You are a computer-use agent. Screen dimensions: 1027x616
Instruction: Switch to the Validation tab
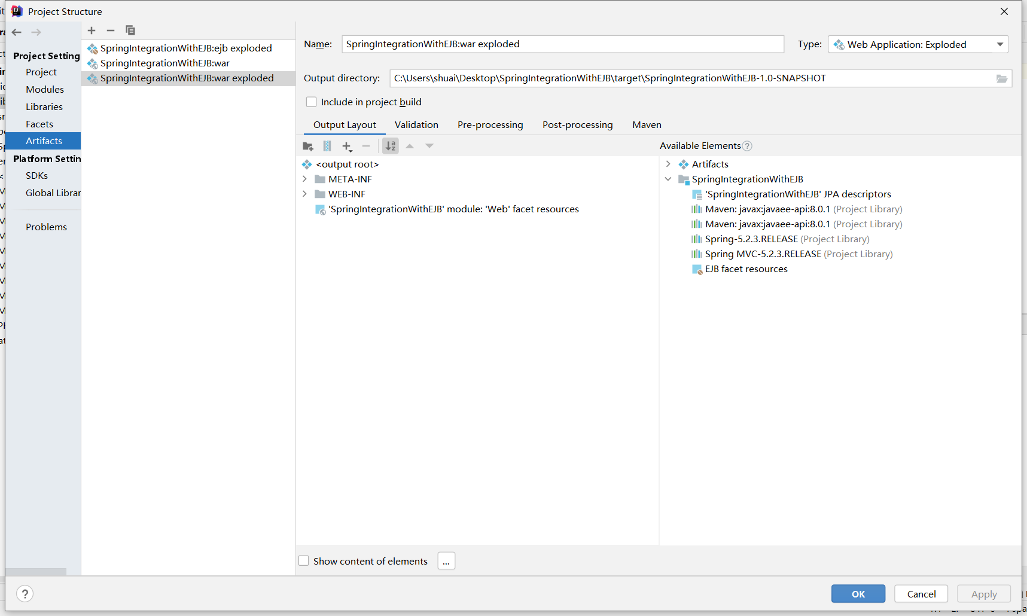point(416,125)
